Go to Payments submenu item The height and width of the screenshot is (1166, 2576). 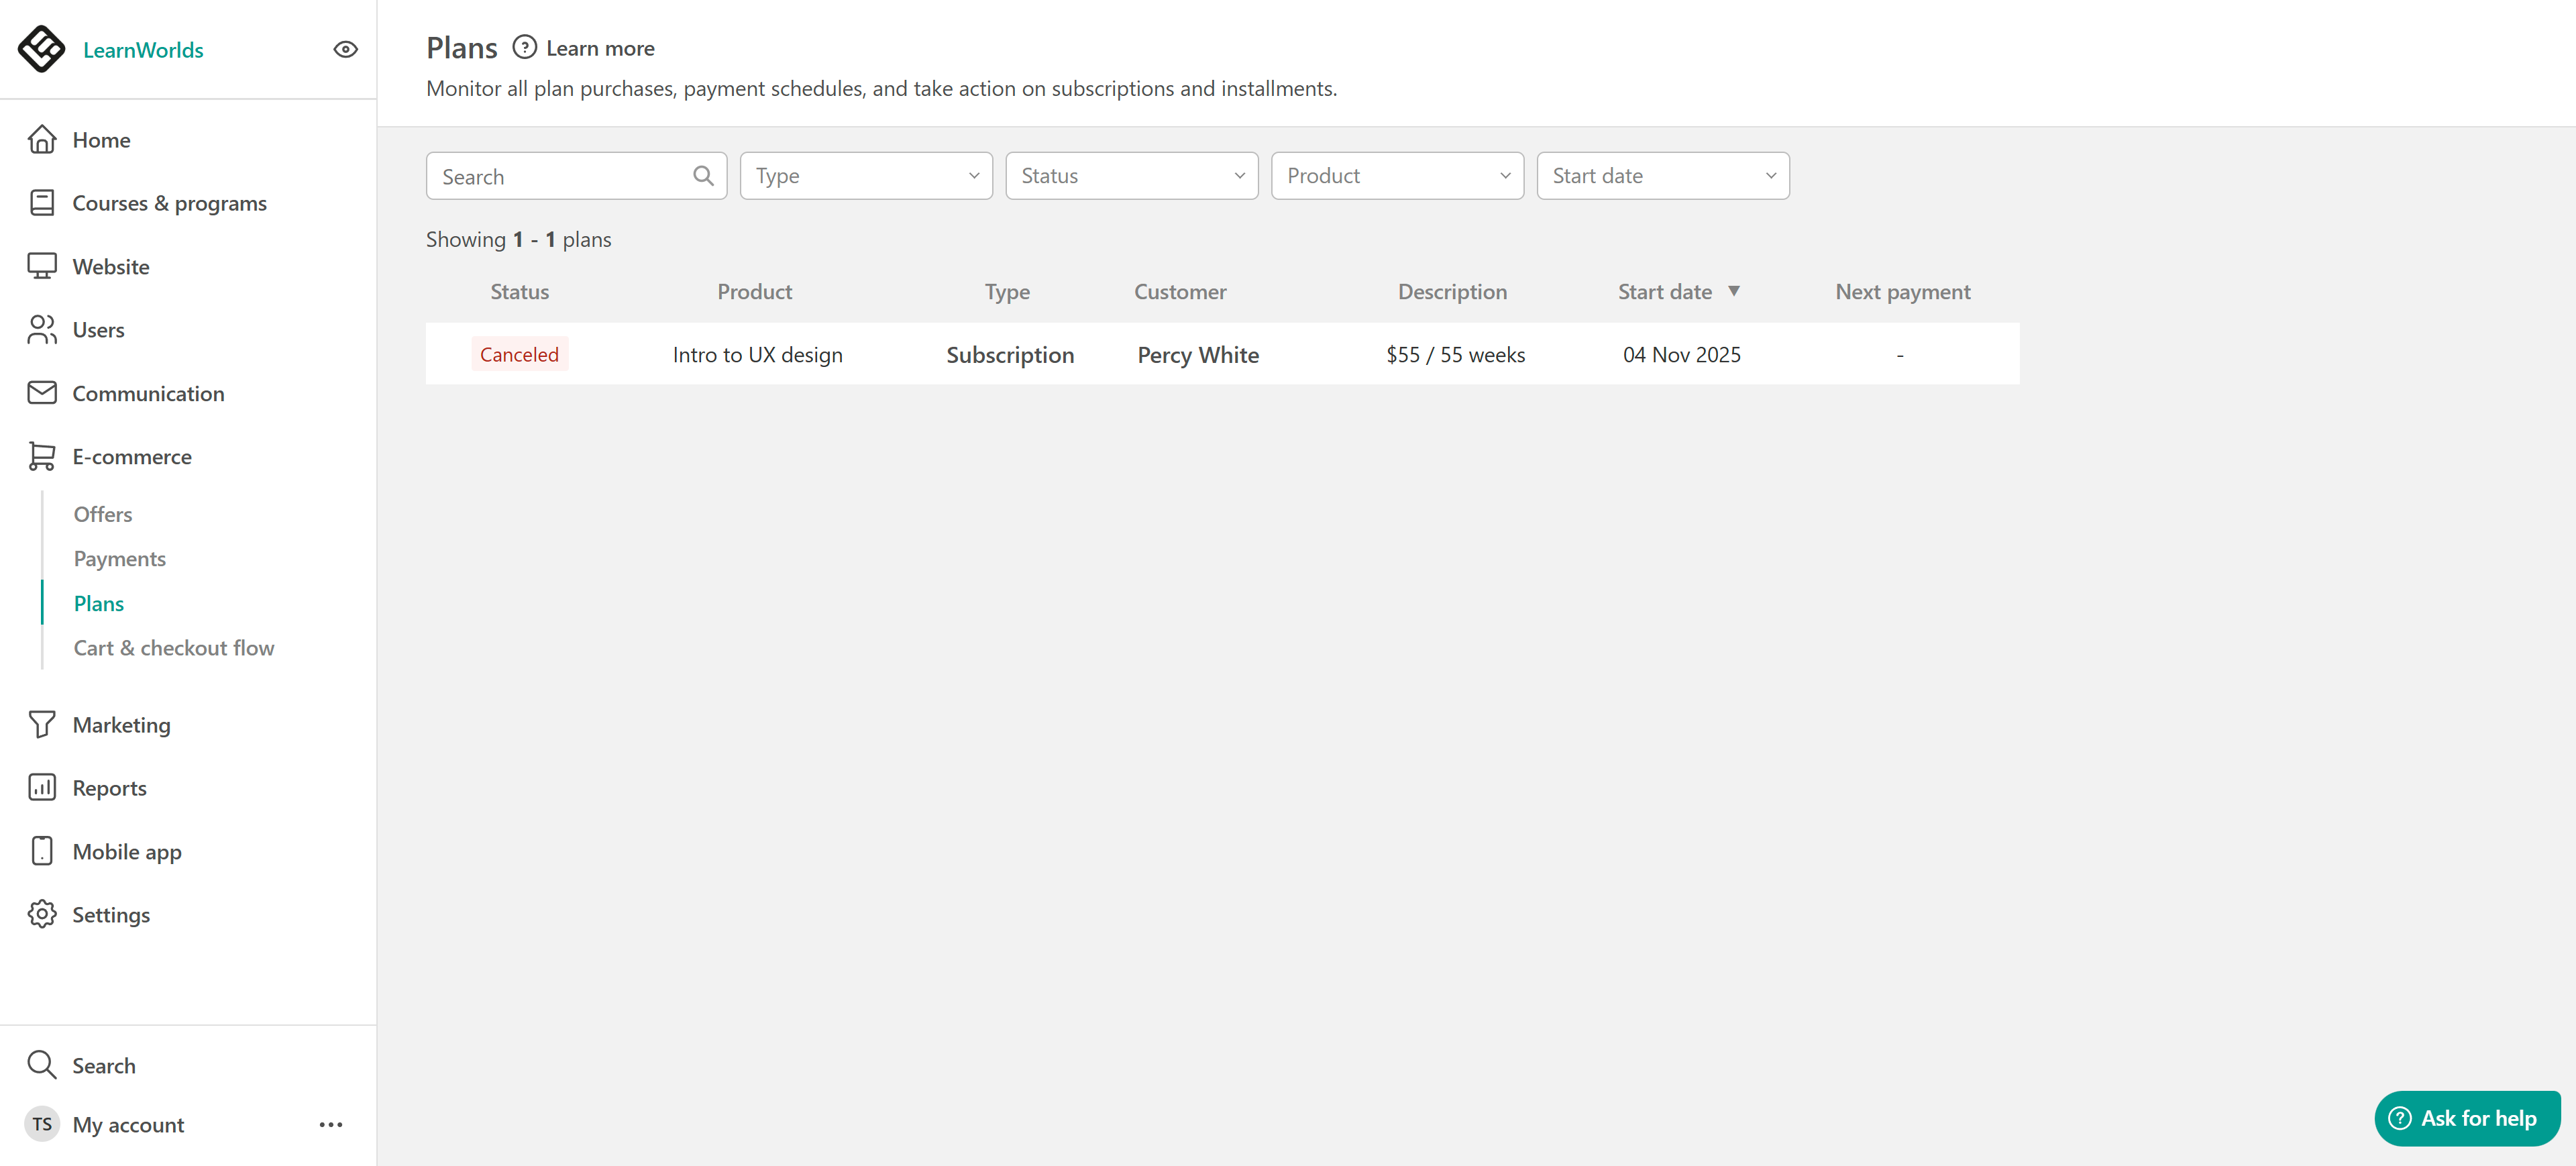[120, 559]
